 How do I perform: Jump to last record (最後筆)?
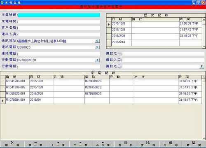click(x=103, y=144)
